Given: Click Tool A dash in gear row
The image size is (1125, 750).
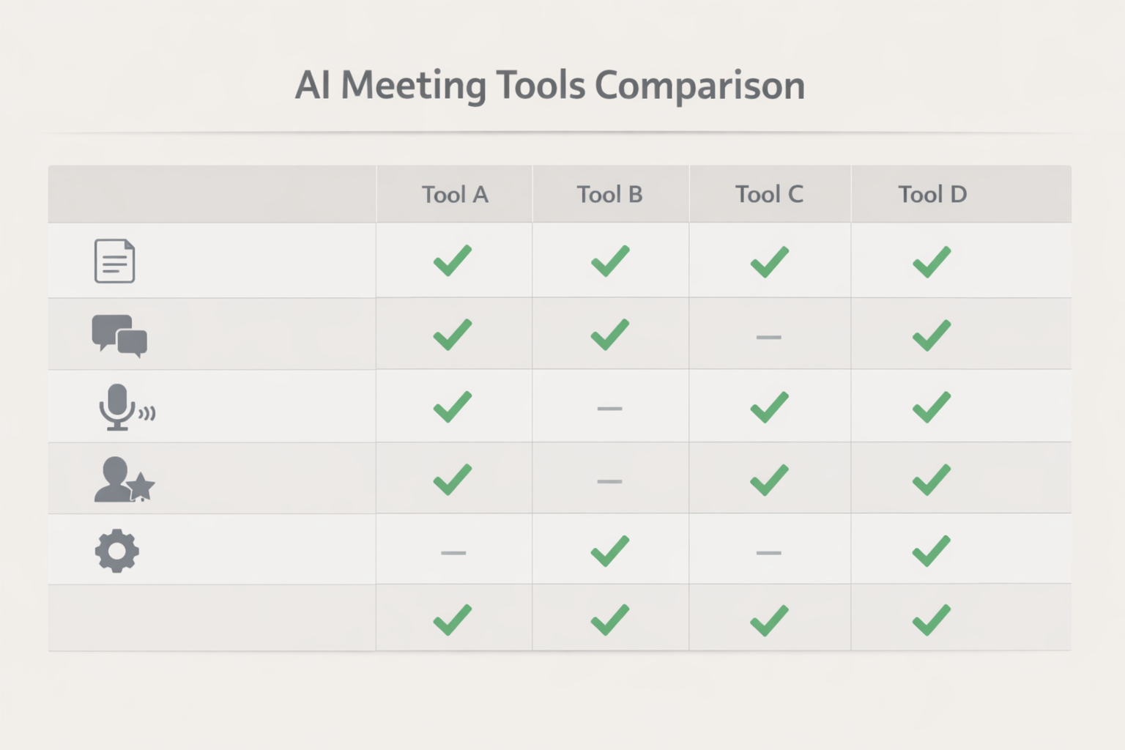Looking at the screenshot, I should [x=453, y=553].
